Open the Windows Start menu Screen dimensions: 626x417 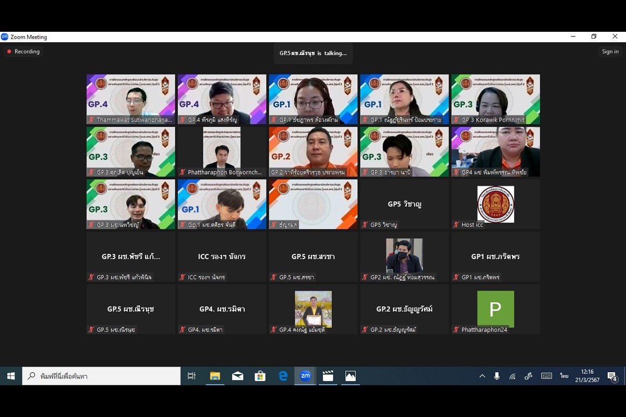click(x=11, y=376)
